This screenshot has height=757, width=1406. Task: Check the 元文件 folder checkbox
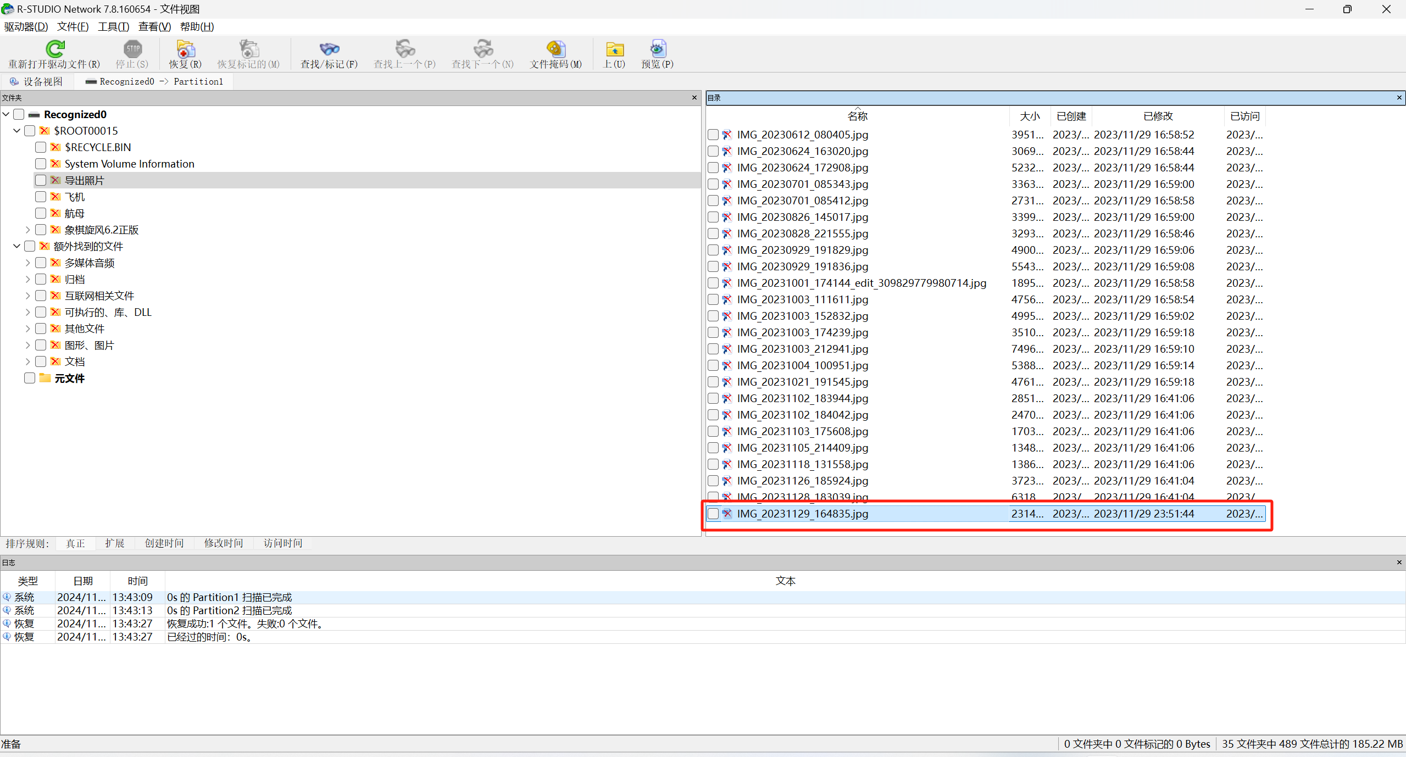point(30,378)
